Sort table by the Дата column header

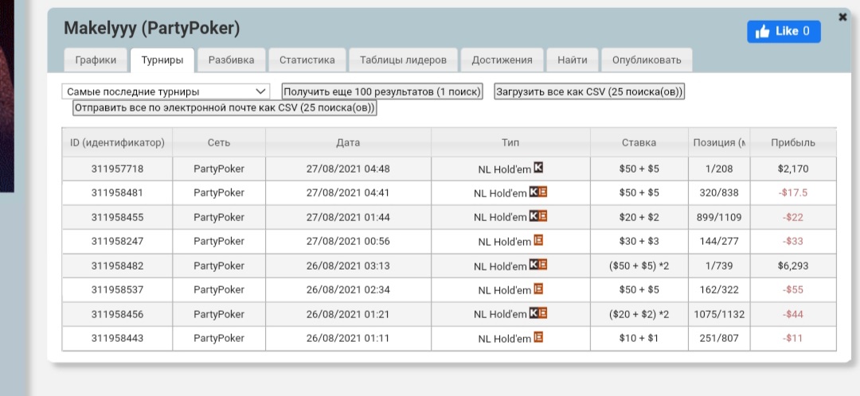pos(348,143)
